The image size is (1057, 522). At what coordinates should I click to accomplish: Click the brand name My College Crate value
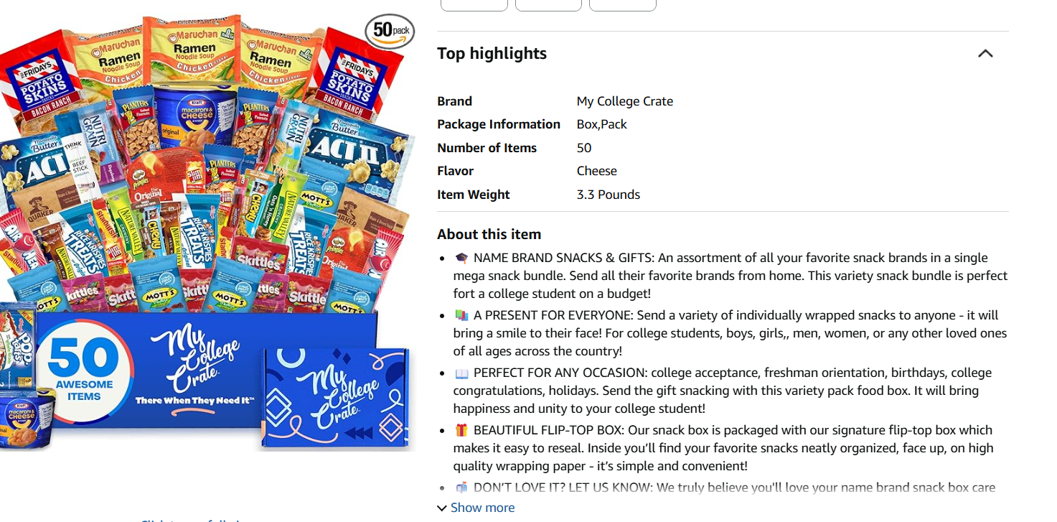coord(624,101)
